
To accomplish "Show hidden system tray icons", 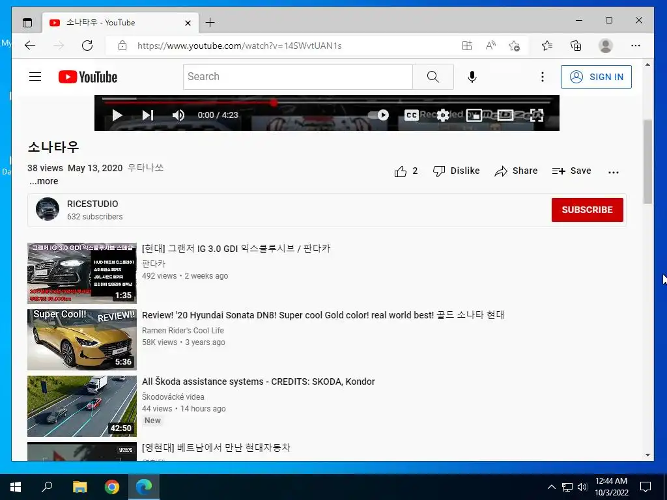I will tap(551, 487).
